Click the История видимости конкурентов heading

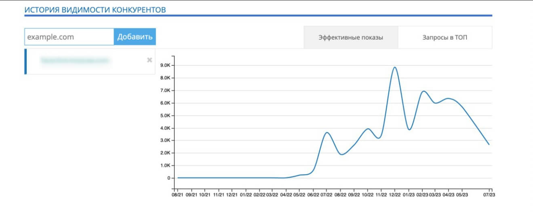pos(95,9)
